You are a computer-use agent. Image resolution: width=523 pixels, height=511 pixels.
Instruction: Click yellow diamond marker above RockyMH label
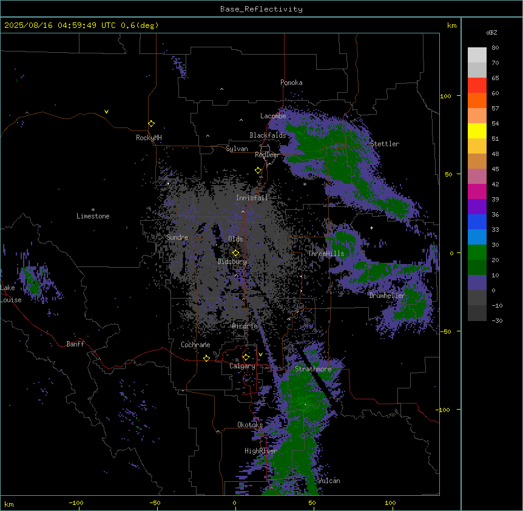tap(152, 124)
